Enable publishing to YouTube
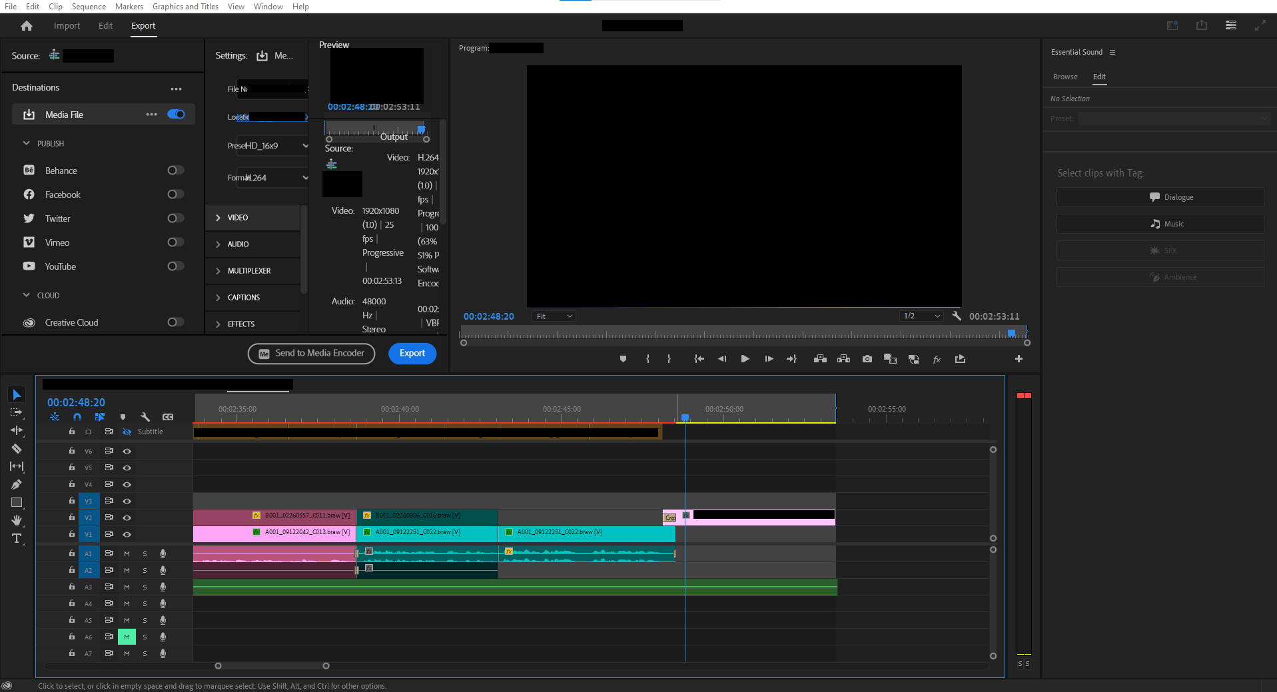The width and height of the screenshot is (1277, 692). (175, 266)
